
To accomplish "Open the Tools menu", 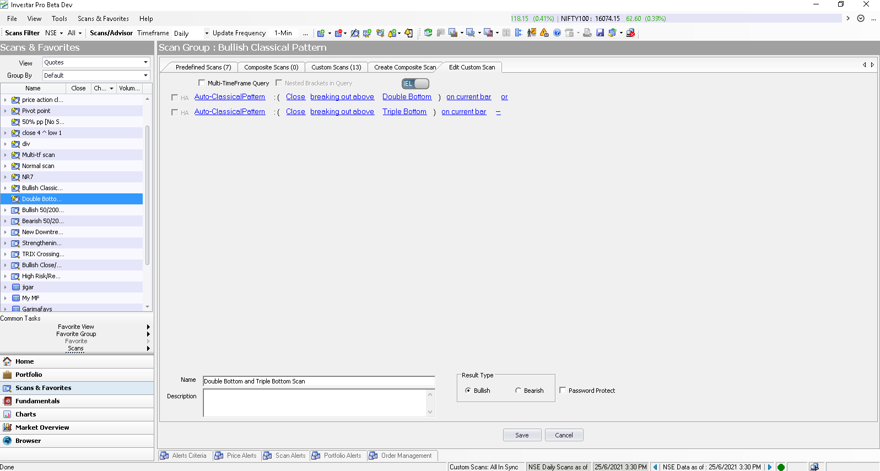I will 59,19.
